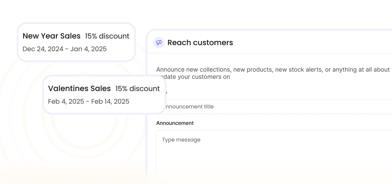Viewport: 392px width, 184px height.
Task: Click the partially hidden Title field label
Action: [166, 93]
